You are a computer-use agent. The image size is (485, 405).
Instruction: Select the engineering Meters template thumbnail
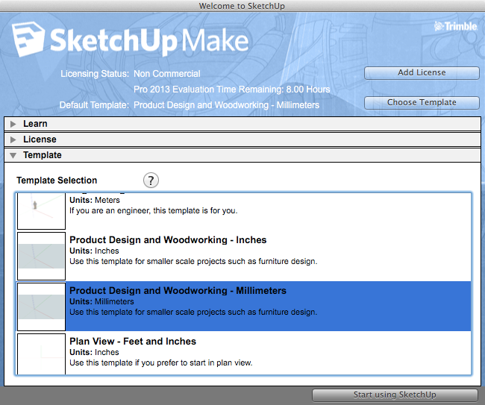click(42, 210)
